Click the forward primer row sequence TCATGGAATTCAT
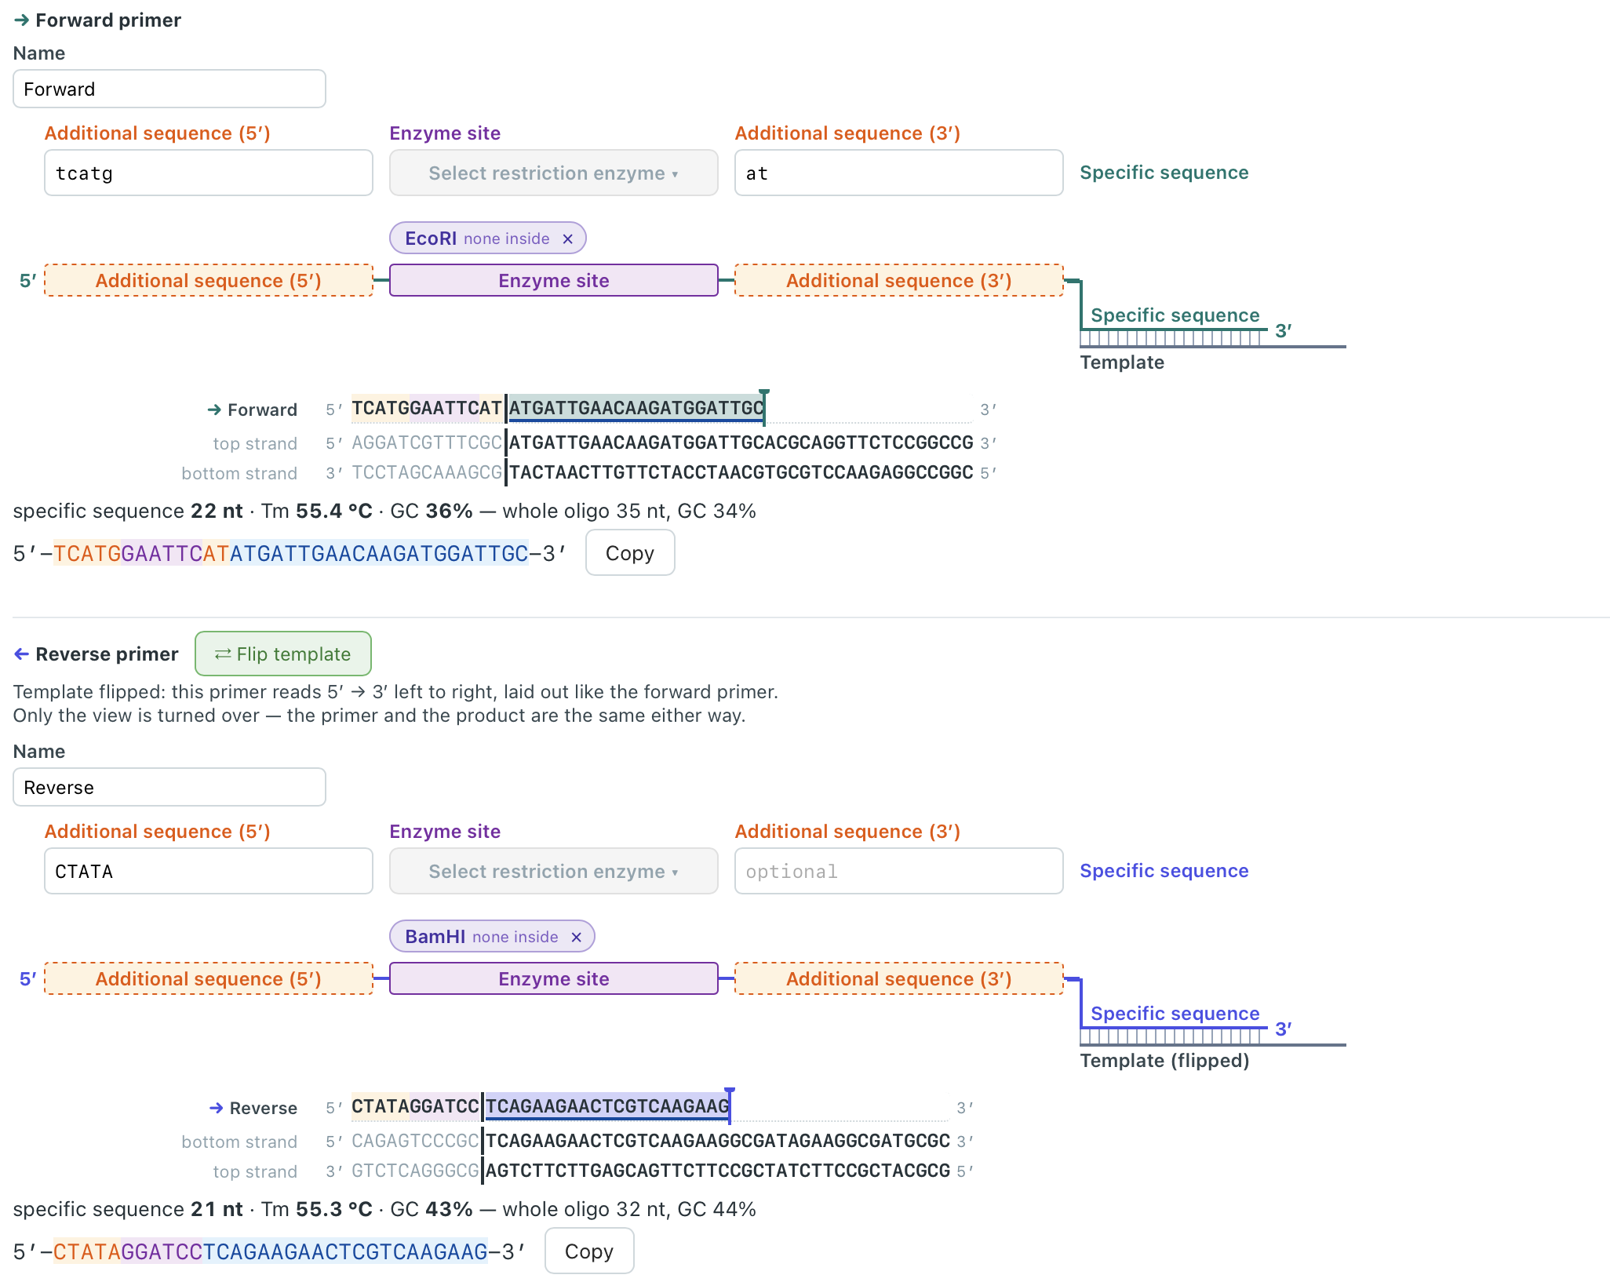The image size is (1610, 1282). (427, 408)
